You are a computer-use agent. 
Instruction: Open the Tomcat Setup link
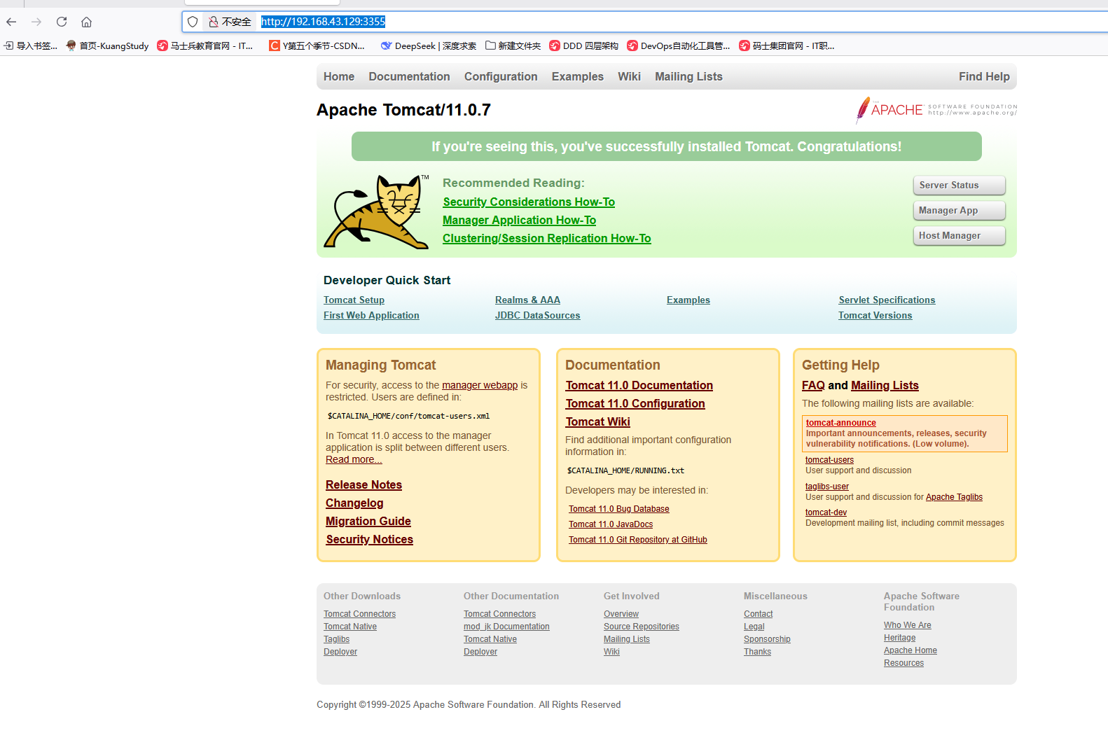(354, 300)
